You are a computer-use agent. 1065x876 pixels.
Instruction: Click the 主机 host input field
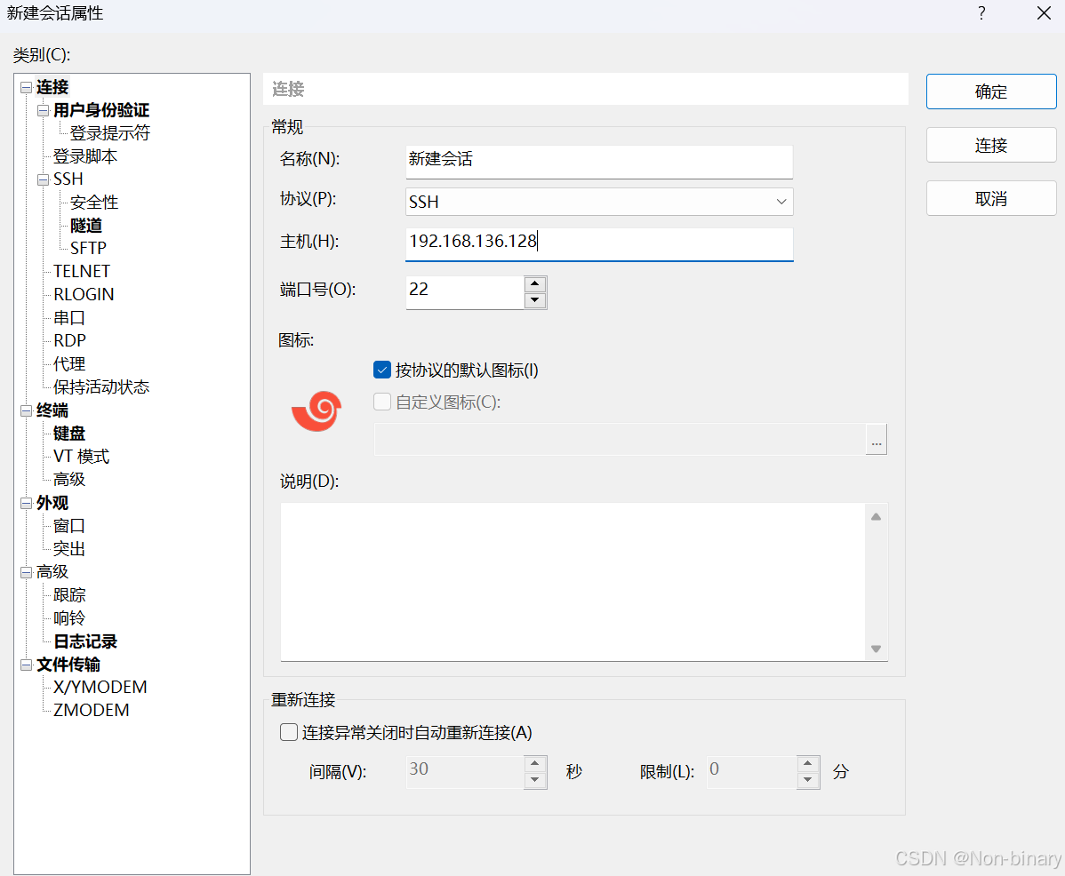[599, 243]
